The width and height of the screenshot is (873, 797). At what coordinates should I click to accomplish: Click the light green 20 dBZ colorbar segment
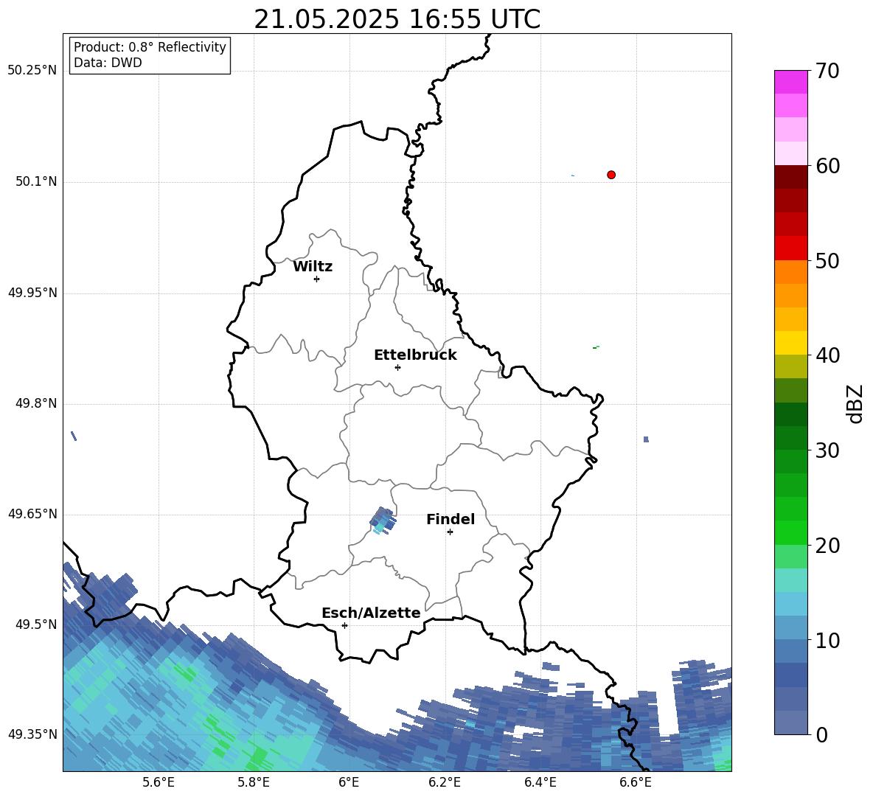(x=790, y=556)
